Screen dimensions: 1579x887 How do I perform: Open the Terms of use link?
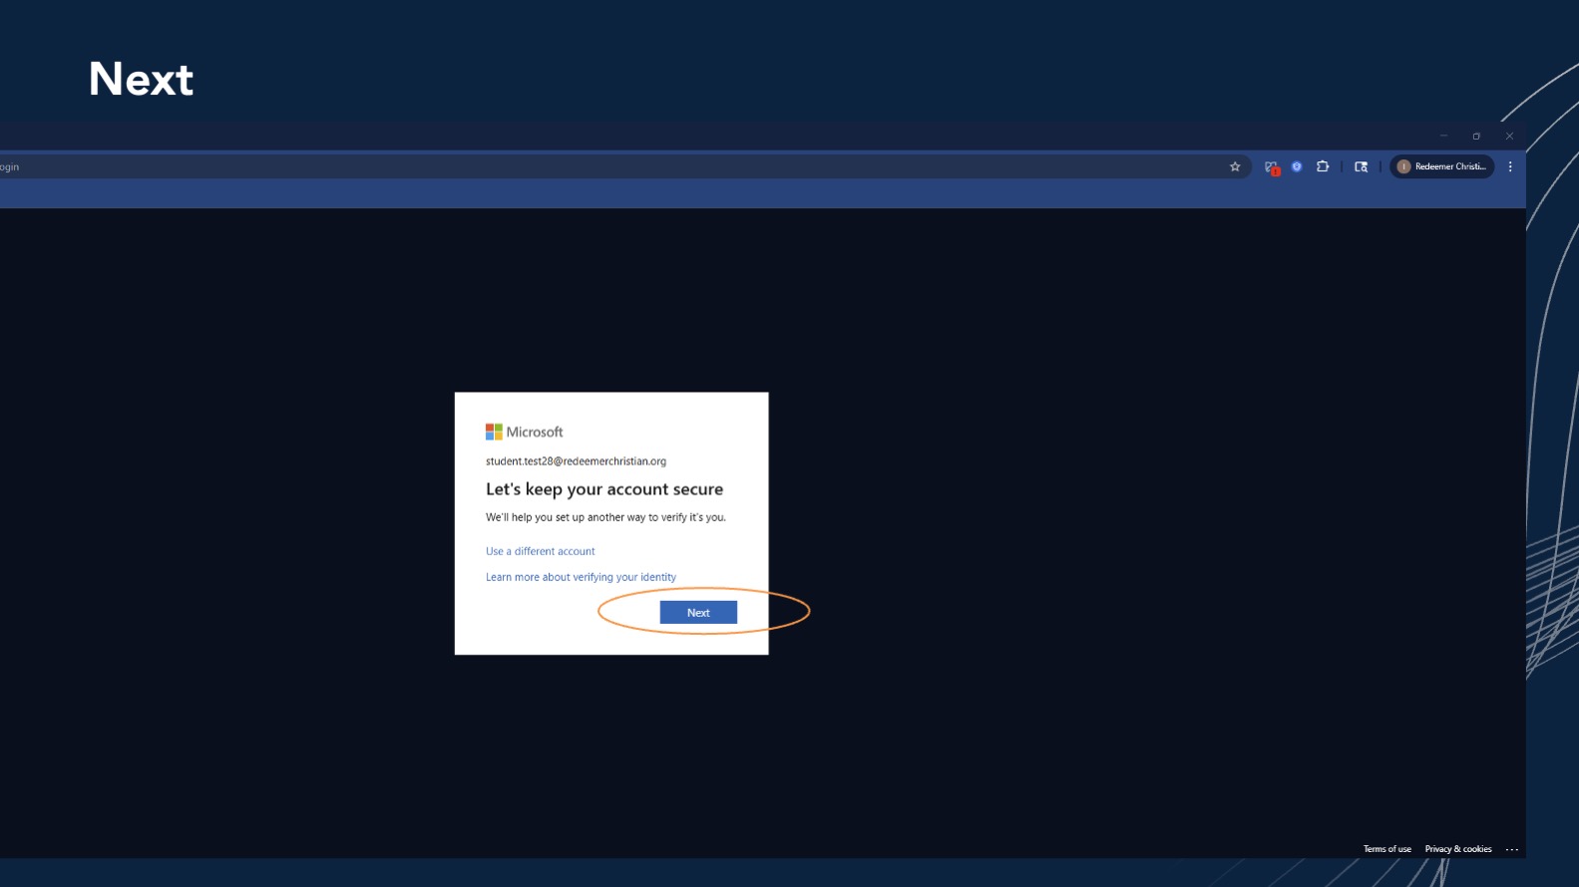[1387, 849]
